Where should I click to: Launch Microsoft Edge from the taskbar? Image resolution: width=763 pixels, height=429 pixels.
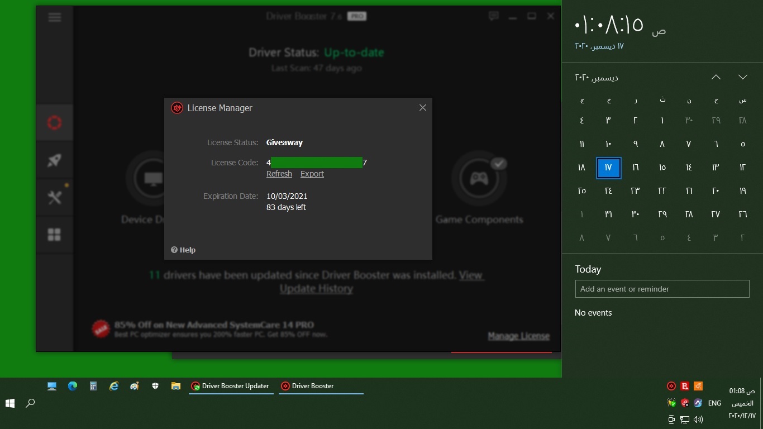pos(73,386)
